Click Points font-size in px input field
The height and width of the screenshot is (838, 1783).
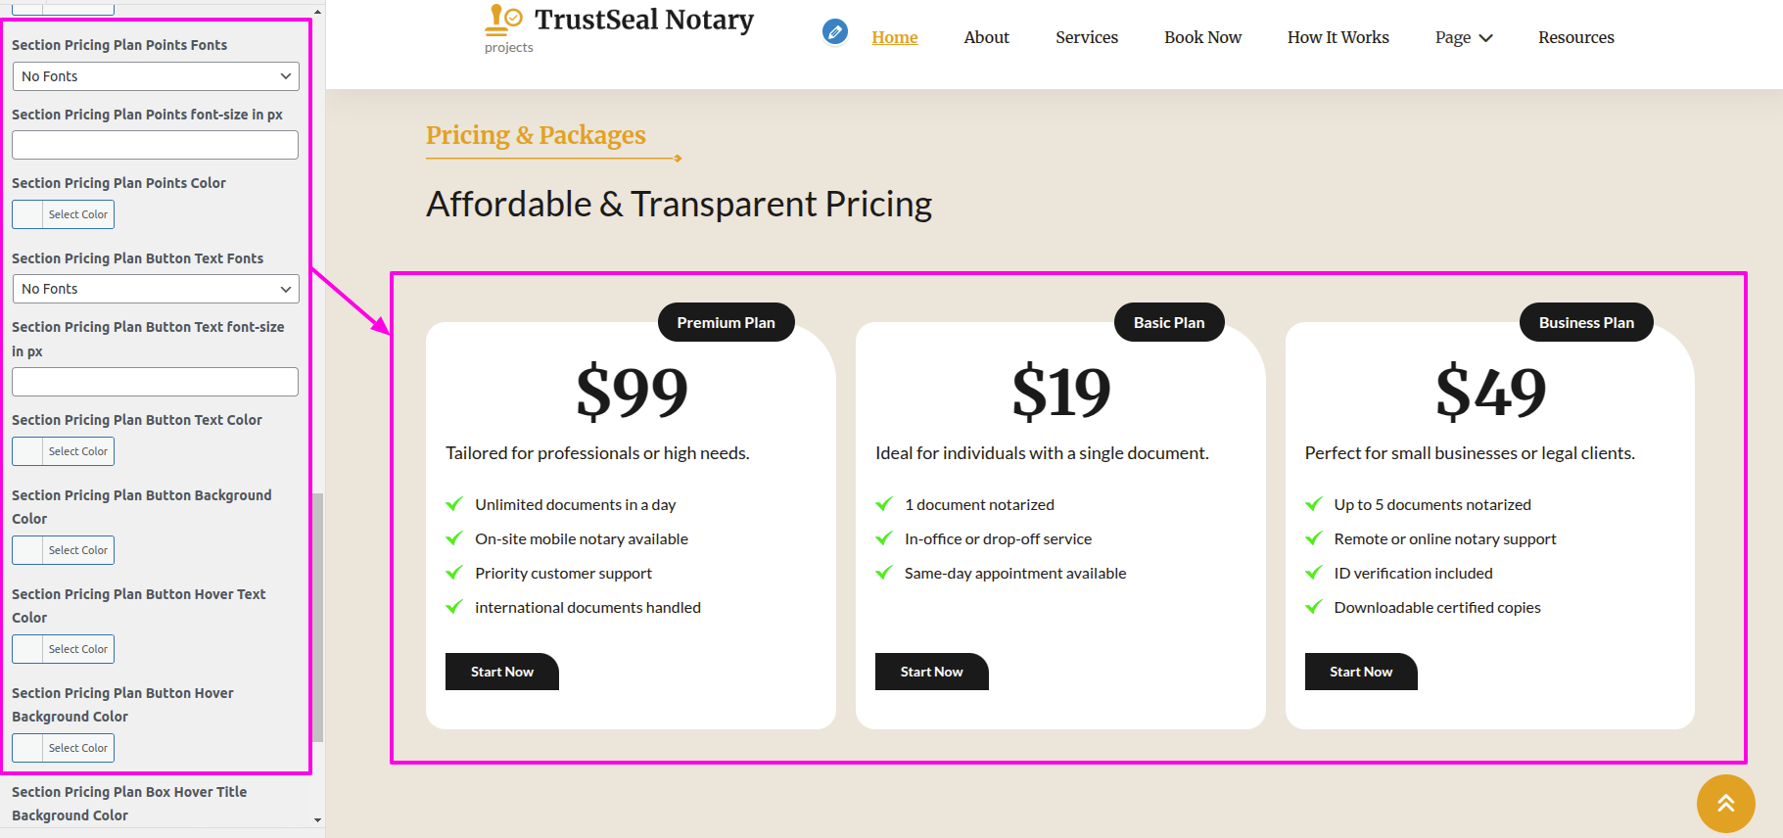[156, 145]
